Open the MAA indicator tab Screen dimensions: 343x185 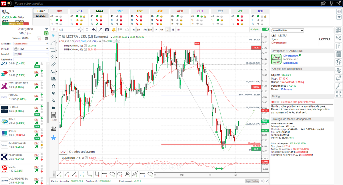[99, 11]
